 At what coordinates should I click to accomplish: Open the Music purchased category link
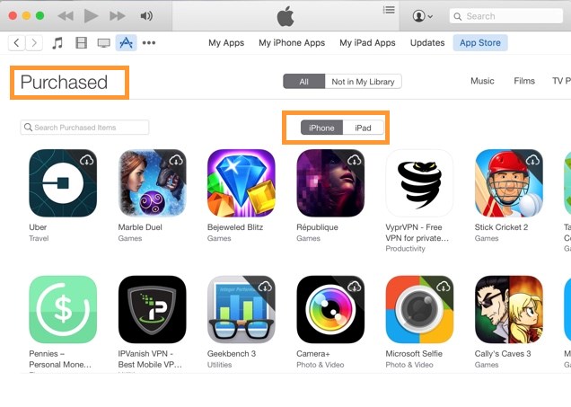pyautogui.click(x=482, y=81)
